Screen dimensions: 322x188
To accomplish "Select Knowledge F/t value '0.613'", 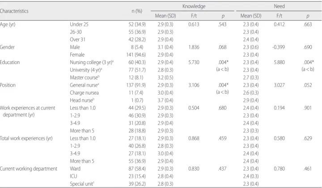I will (194, 25).
